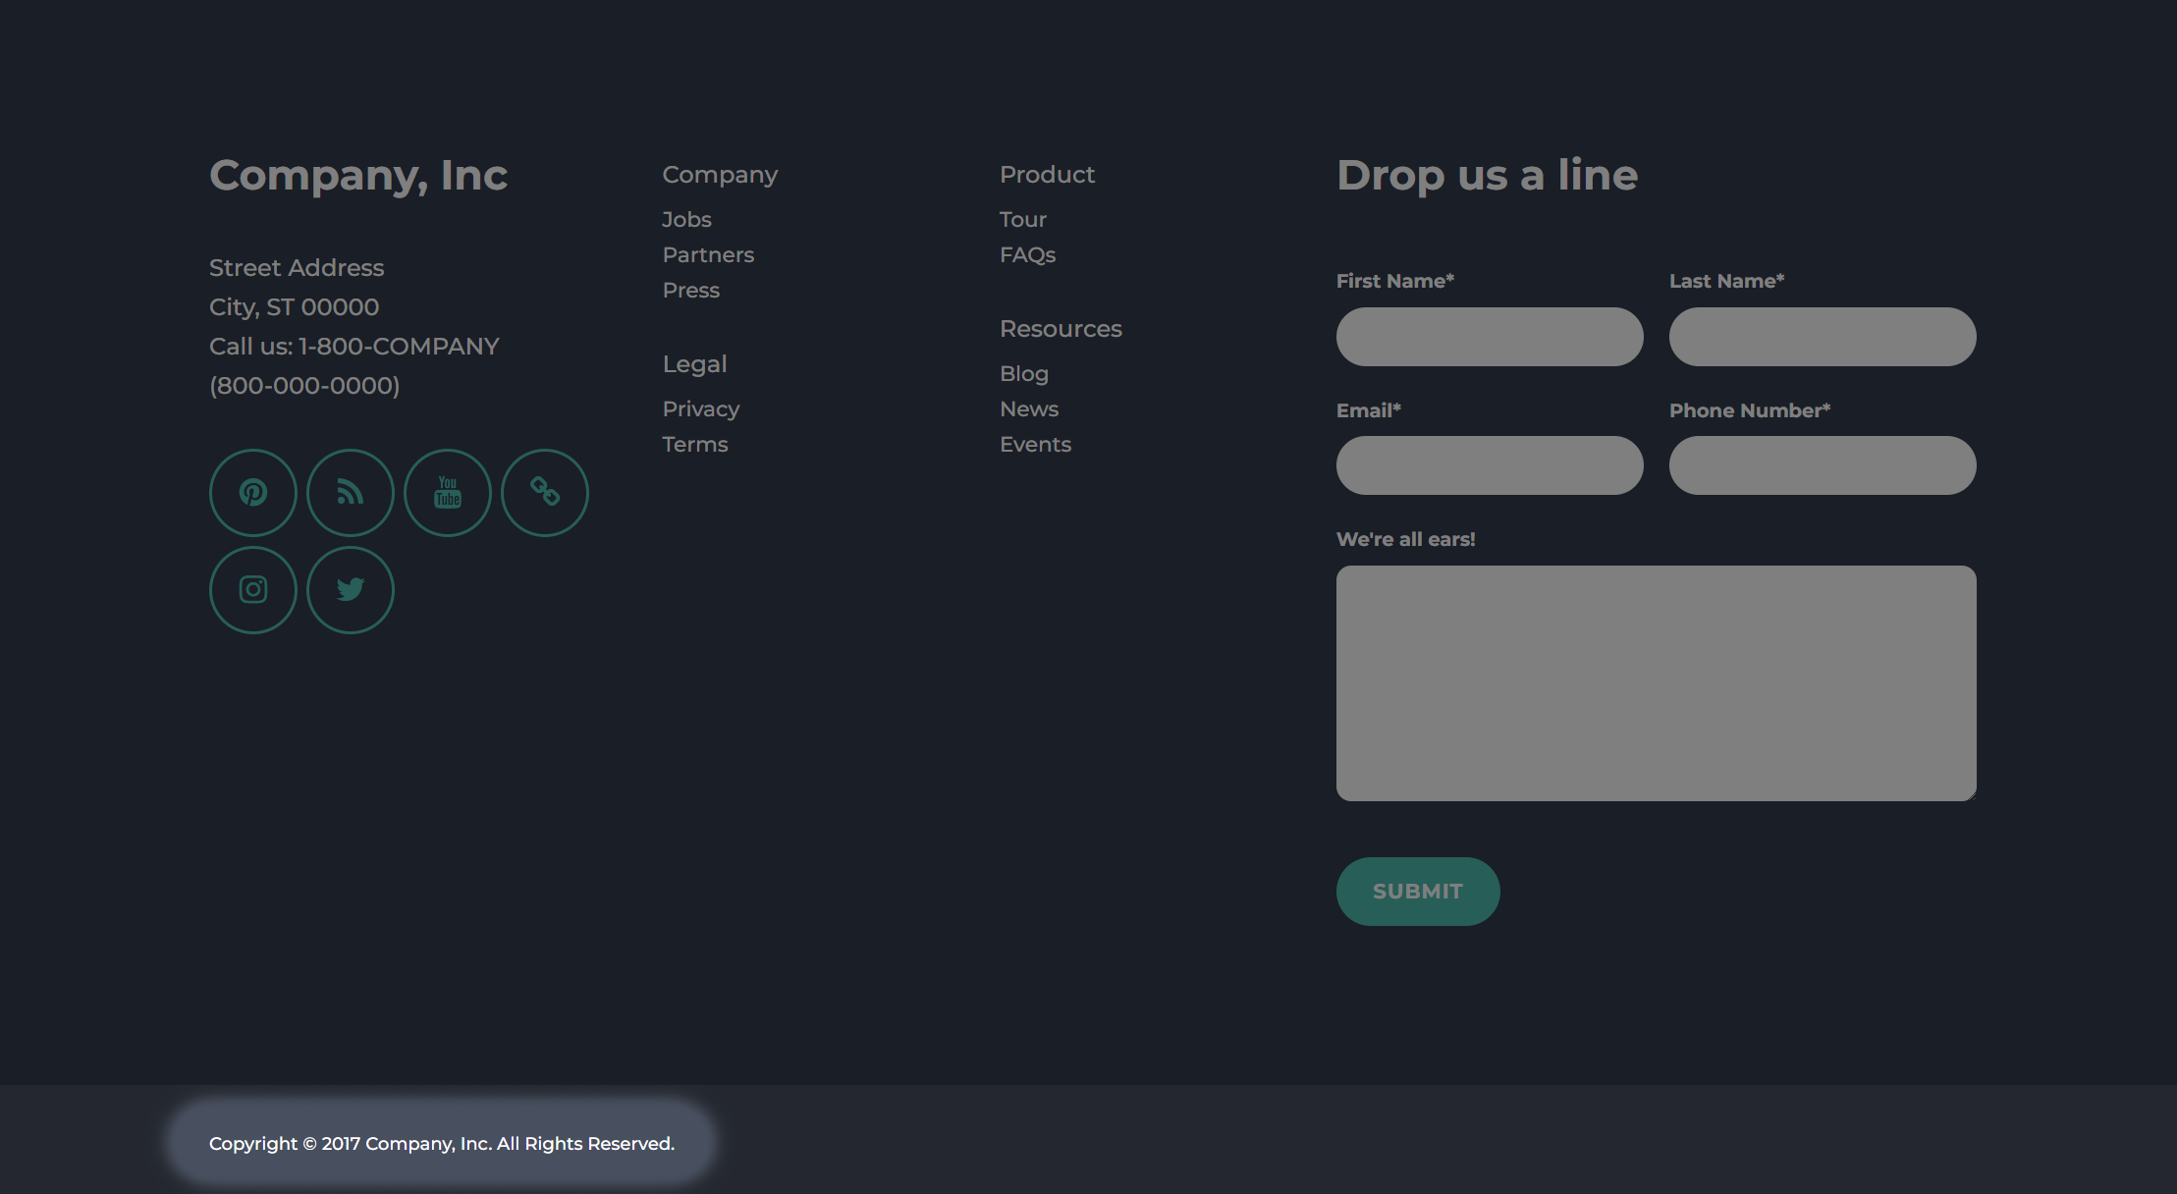Click the Privacy link under Legal

pyautogui.click(x=701, y=408)
